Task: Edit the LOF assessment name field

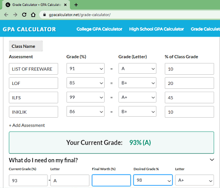Action: 33,83
